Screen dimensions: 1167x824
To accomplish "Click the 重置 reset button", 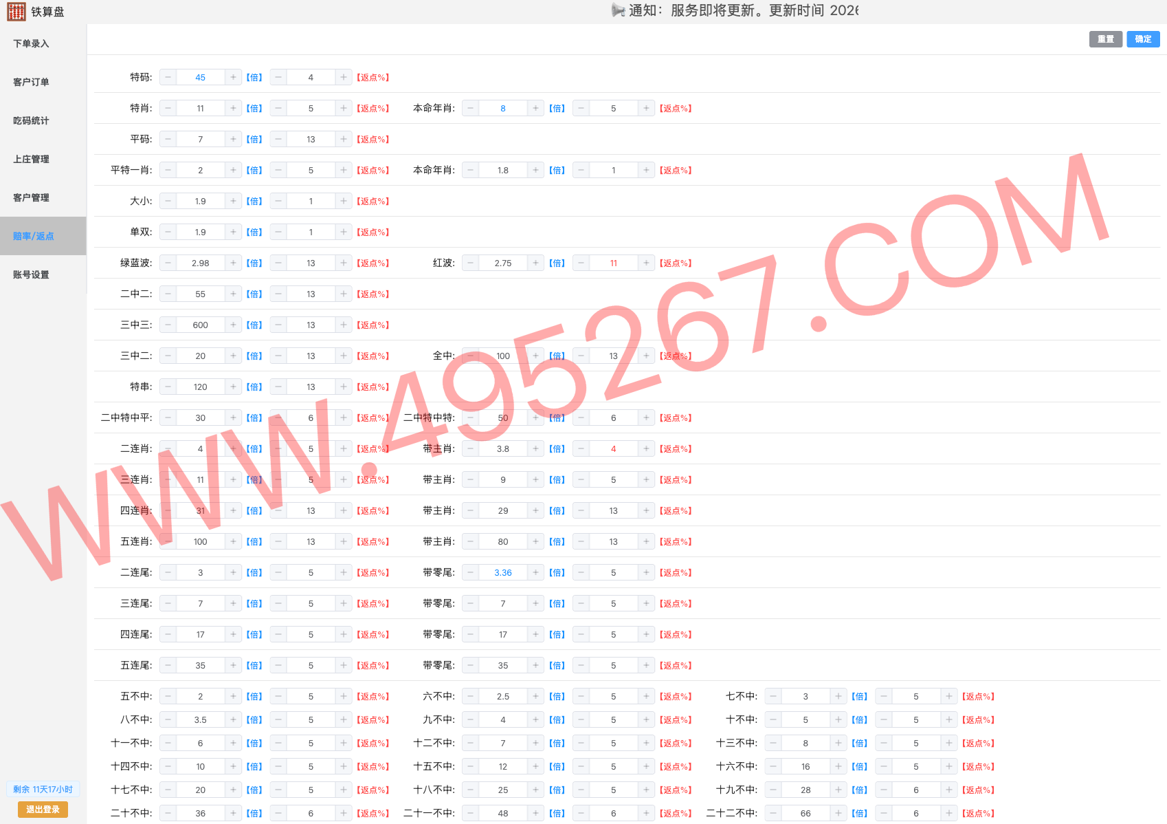I will 1105,39.
